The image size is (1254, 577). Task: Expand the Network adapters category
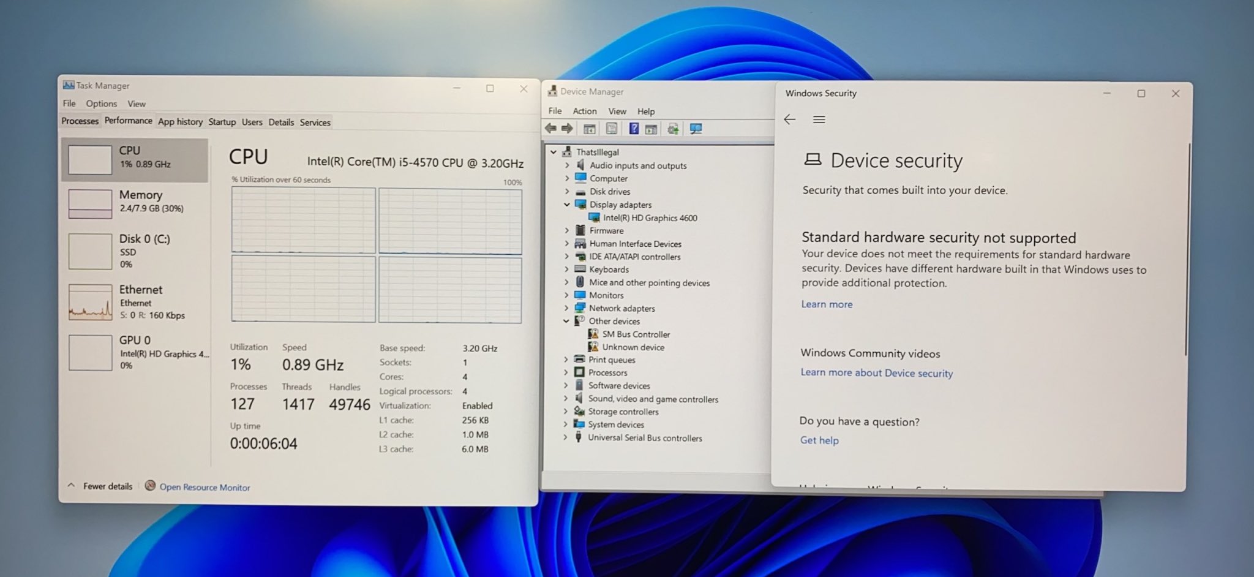pos(566,308)
